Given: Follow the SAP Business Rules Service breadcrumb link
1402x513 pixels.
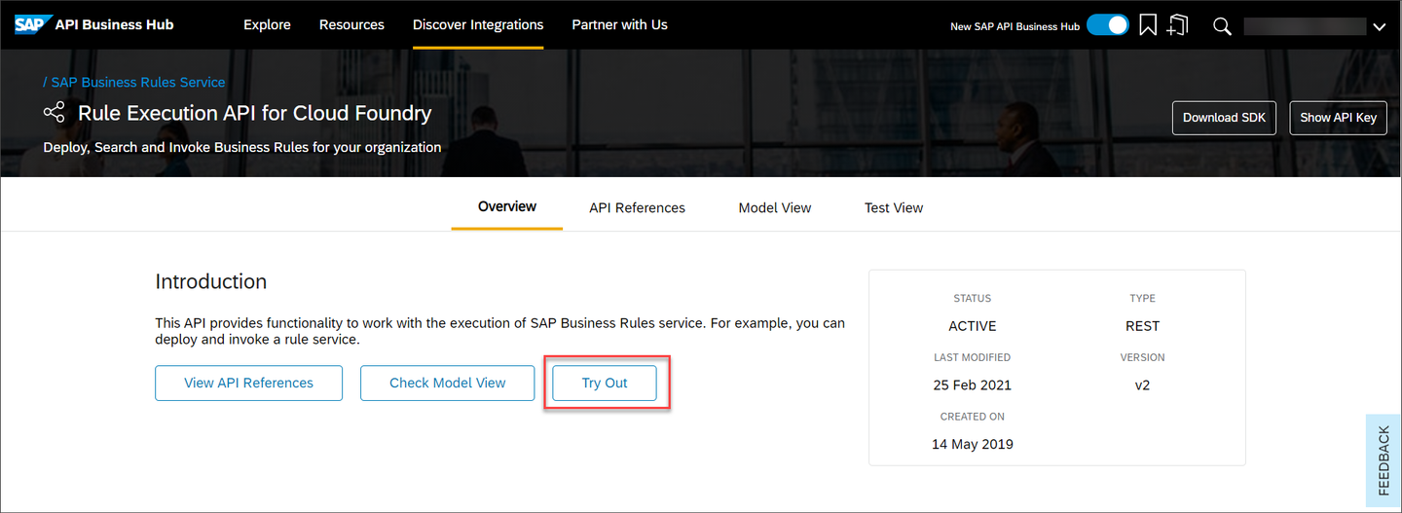Looking at the screenshot, I should click(x=138, y=83).
